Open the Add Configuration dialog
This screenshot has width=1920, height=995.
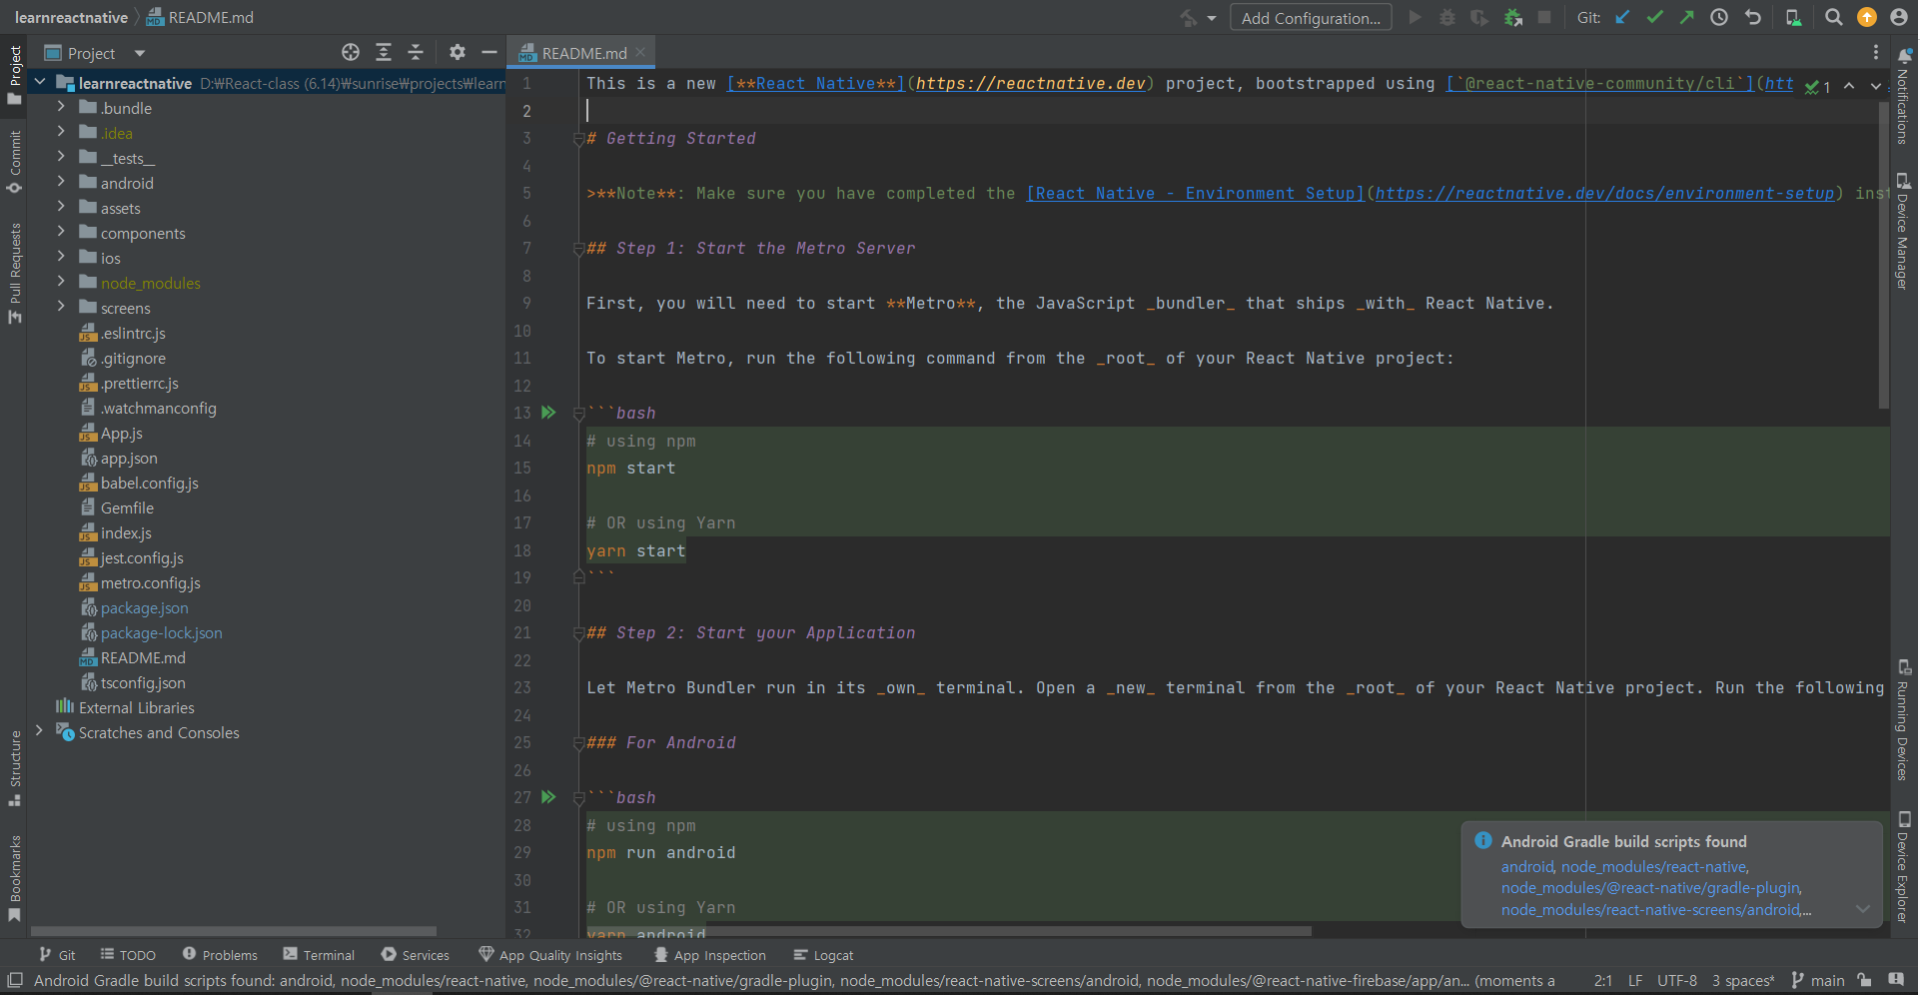[x=1311, y=18]
